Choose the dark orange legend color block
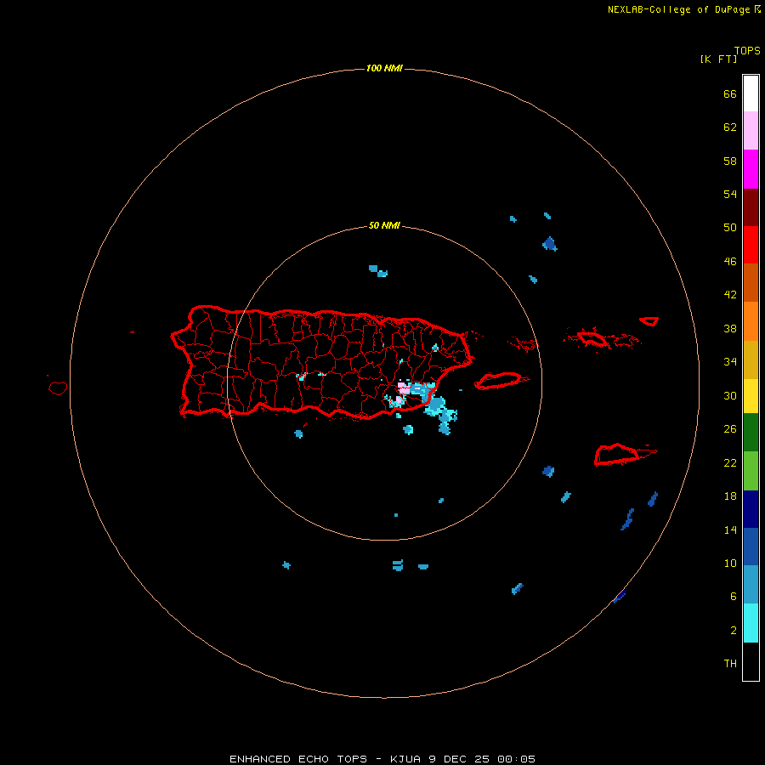The height and width of the screenshot is (765, 765). [x=751, y=283]
